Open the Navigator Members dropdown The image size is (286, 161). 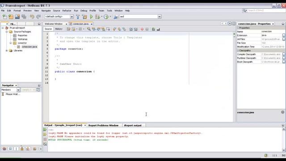pos(18,90)
